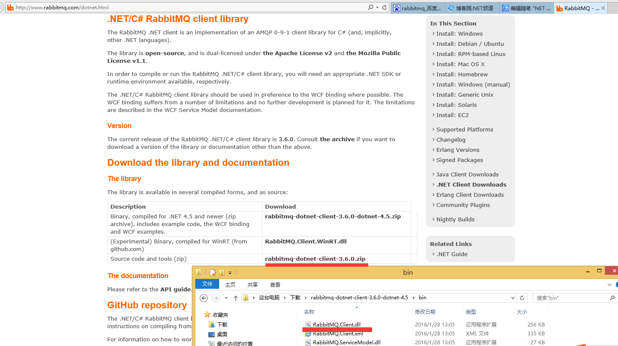618x346 pixels.
Task: Click 这台电脑 in the breadcrumb path
Action: [x=269, y=298]
